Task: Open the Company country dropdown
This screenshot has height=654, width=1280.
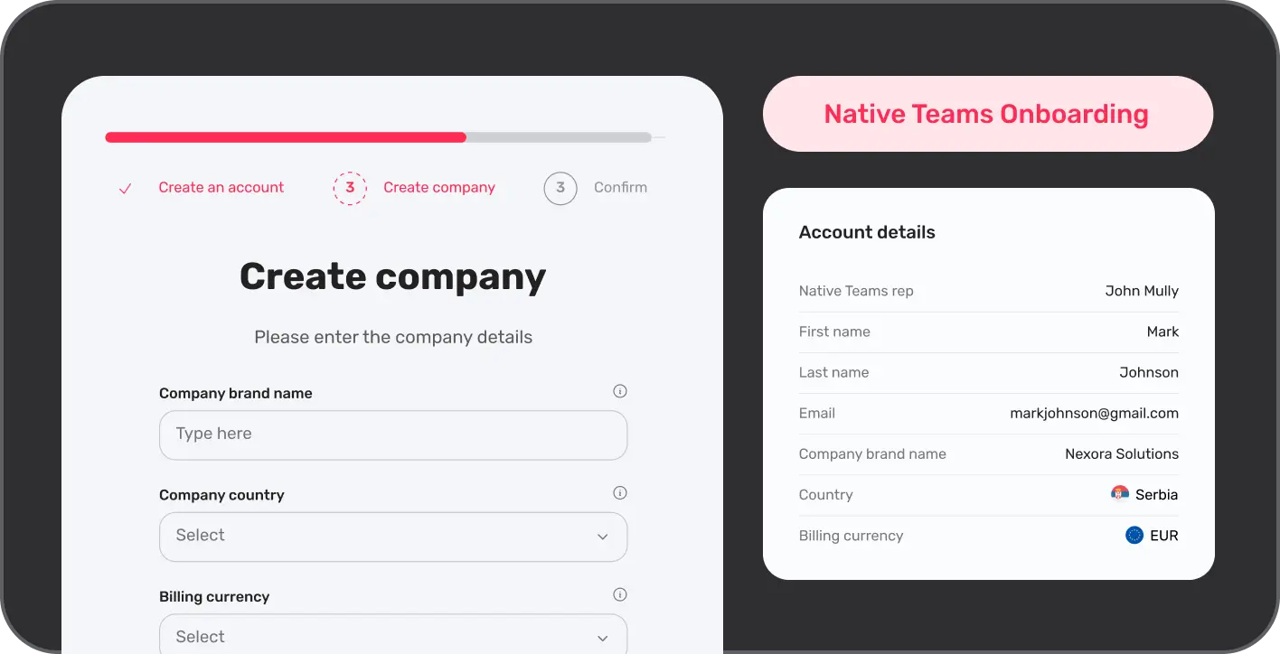Action: click(x=392, y=536)
